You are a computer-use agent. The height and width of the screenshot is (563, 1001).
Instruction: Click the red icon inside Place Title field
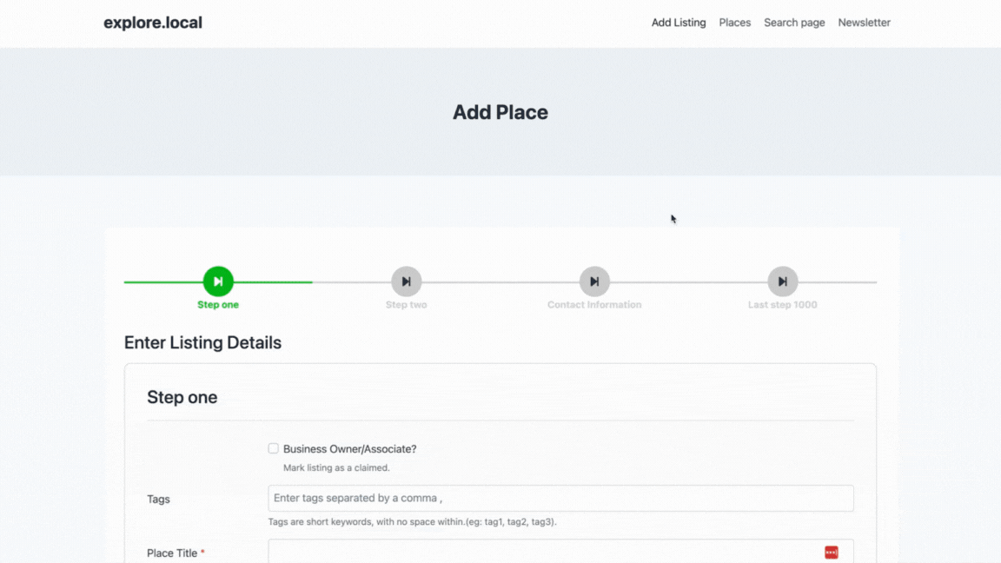[832, 553]
